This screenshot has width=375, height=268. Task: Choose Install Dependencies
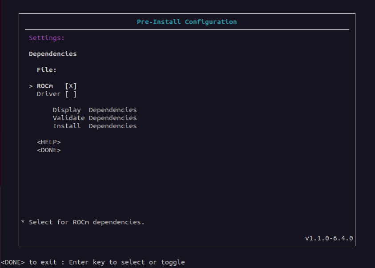pos(94,126)
